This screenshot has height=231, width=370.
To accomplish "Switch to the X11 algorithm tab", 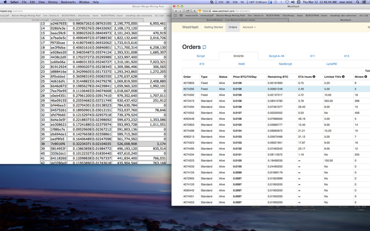I will tap(313, 56).
